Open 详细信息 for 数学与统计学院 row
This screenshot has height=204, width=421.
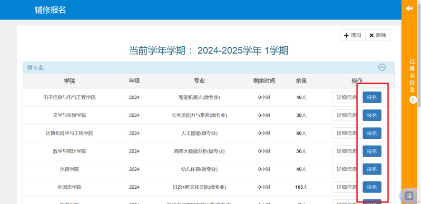click(x=347, y=151)
